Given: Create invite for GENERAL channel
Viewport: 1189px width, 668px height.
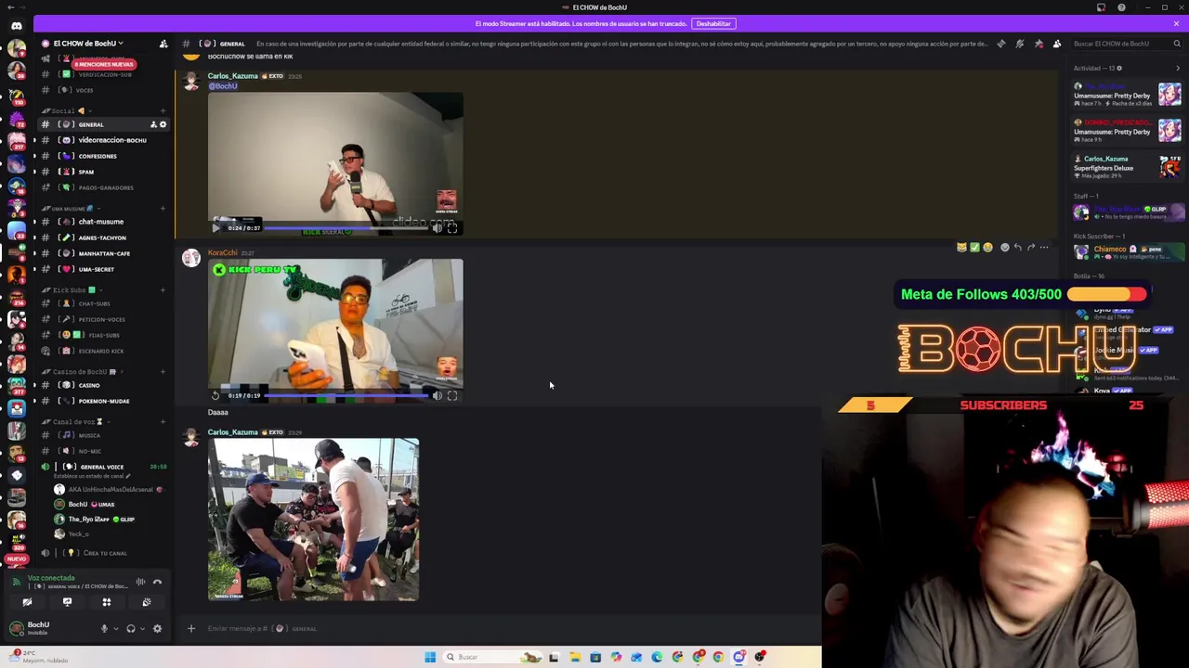Looking at the screenshot, I should [153, 124].
